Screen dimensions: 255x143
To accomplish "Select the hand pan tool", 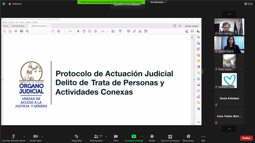I will 84,31.
